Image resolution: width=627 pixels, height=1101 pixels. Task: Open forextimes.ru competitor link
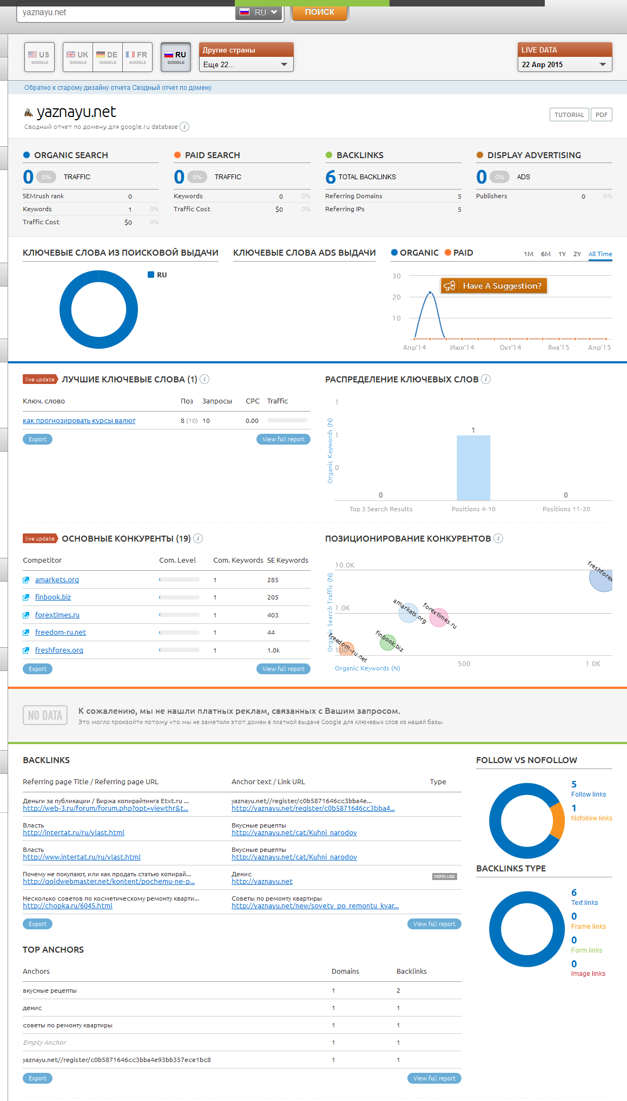tap(57, 615)
